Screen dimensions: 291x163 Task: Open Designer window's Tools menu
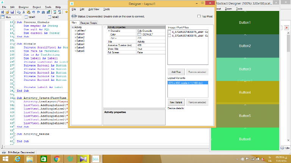pyautogui.click(x=106, y=9)
